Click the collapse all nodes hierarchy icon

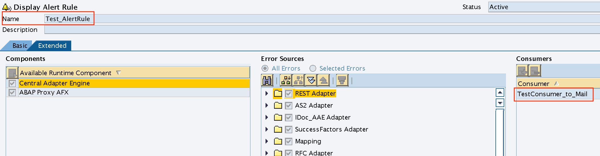(x=298, y=81)
